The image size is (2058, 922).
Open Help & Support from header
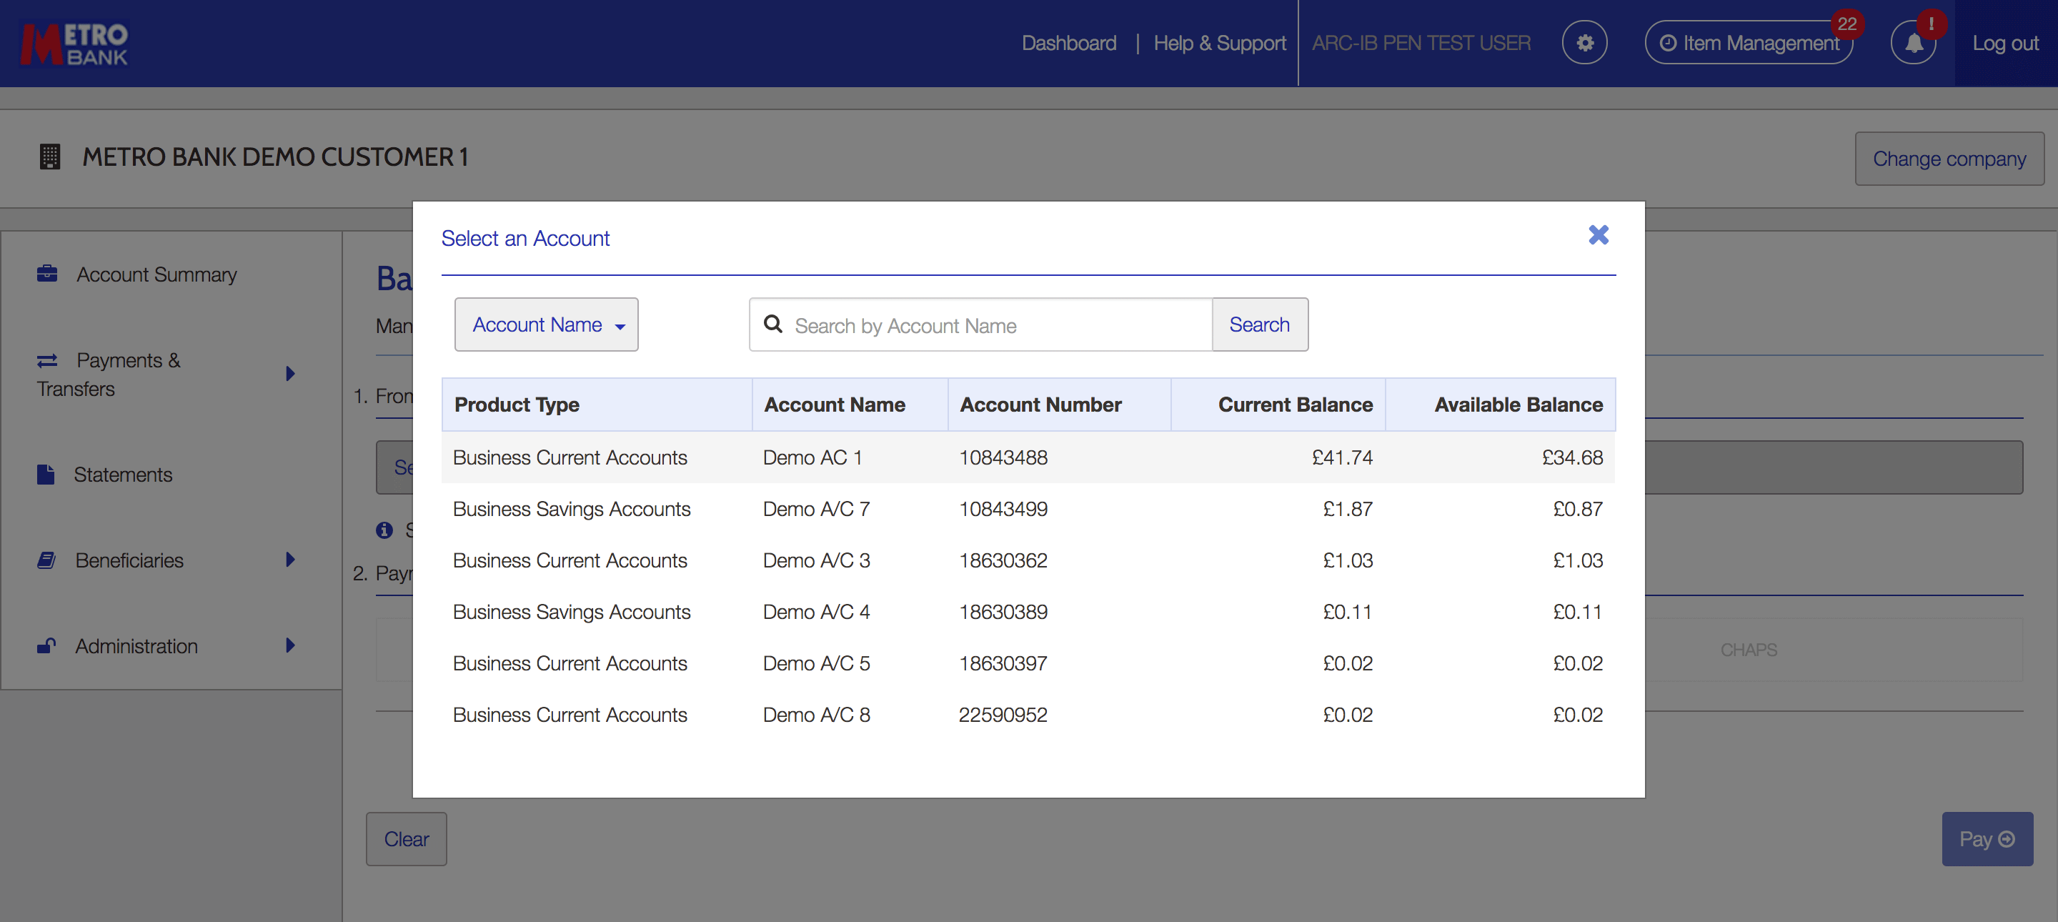pyautogui.click(x=1219, y=43)
